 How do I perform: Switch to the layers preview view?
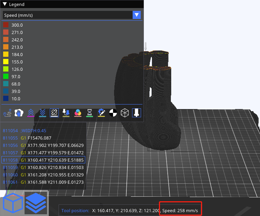click(36, 203)
